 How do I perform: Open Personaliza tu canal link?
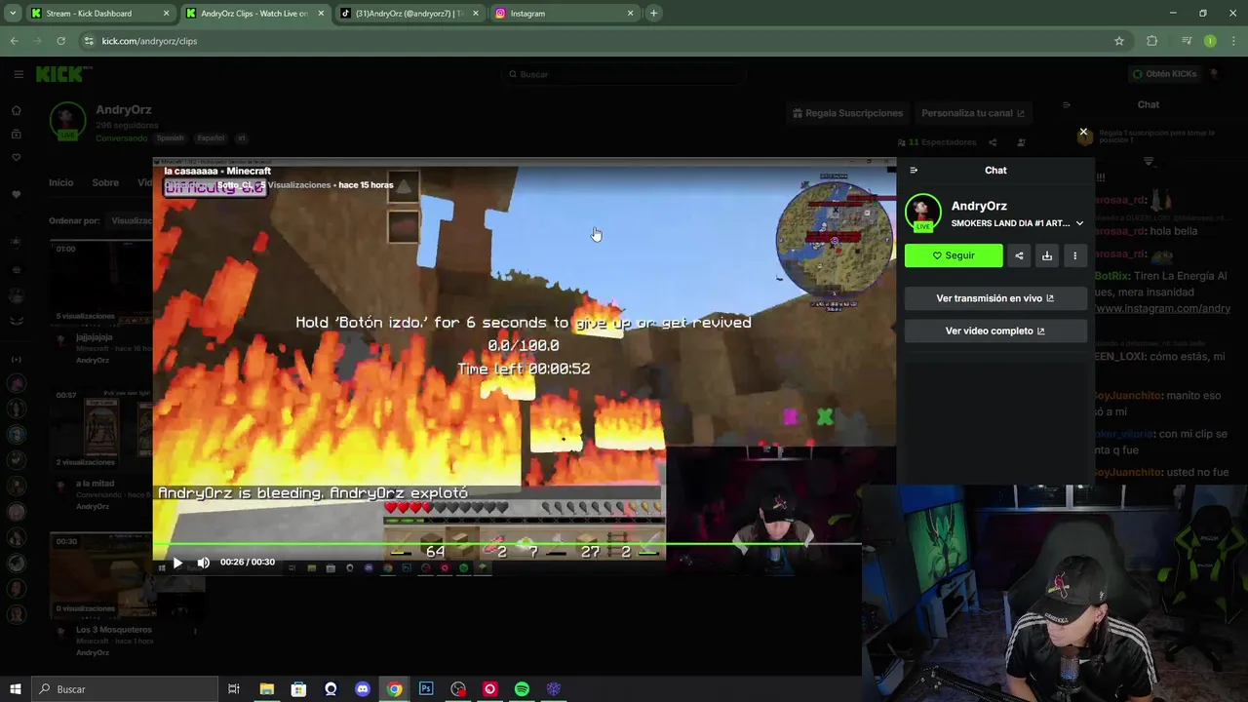973,113
